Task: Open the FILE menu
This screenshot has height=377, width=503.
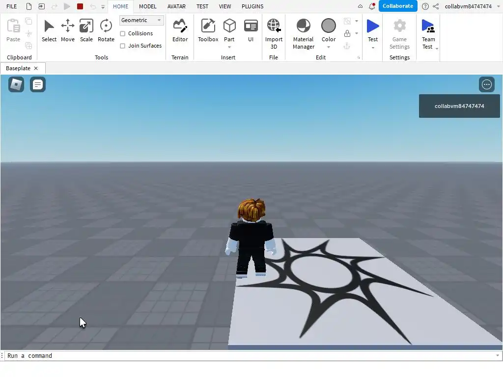Action: [x=12, y=6]
